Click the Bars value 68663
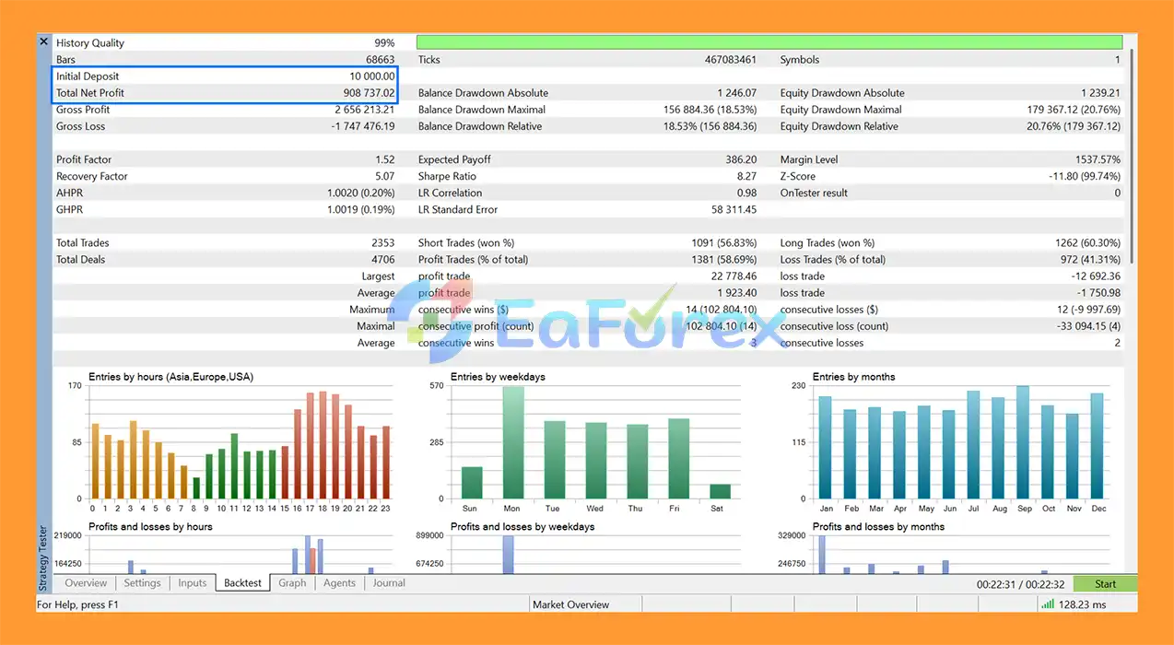 [x=380, y=60]
